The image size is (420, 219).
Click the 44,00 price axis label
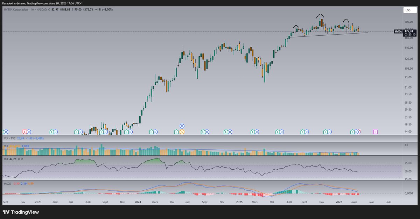407,132
